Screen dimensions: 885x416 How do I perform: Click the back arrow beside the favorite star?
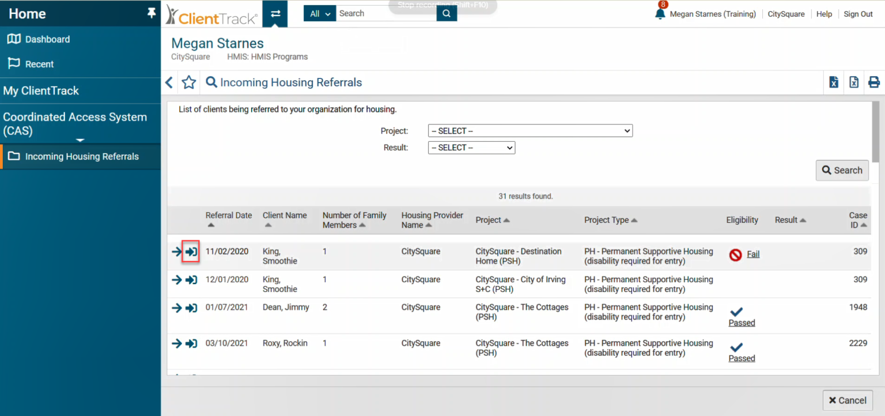pos(169,82)
